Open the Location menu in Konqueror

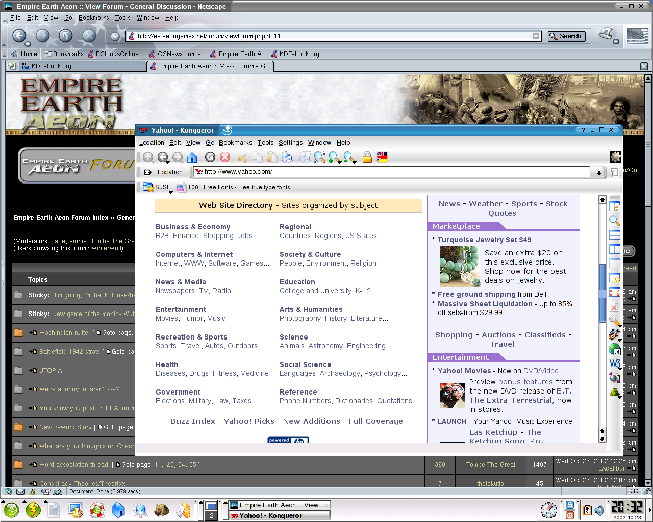(x=152, y=143)
